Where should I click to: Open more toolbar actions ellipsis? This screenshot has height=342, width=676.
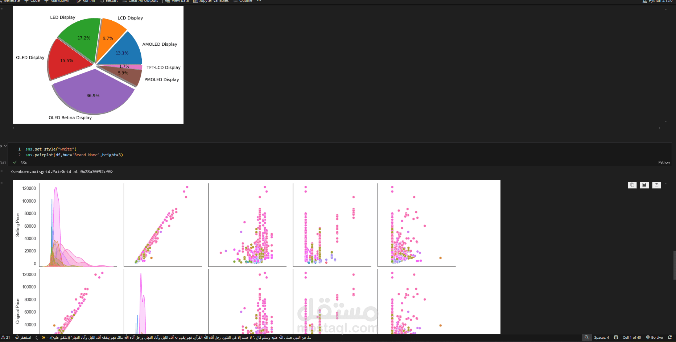tap(259, 1)
